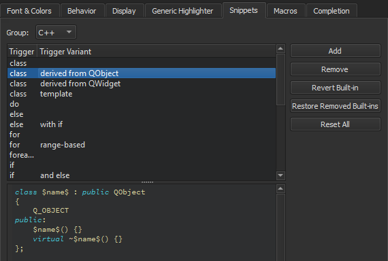Click the Remove button
The image size is (388, 261).
pos(335,69)
